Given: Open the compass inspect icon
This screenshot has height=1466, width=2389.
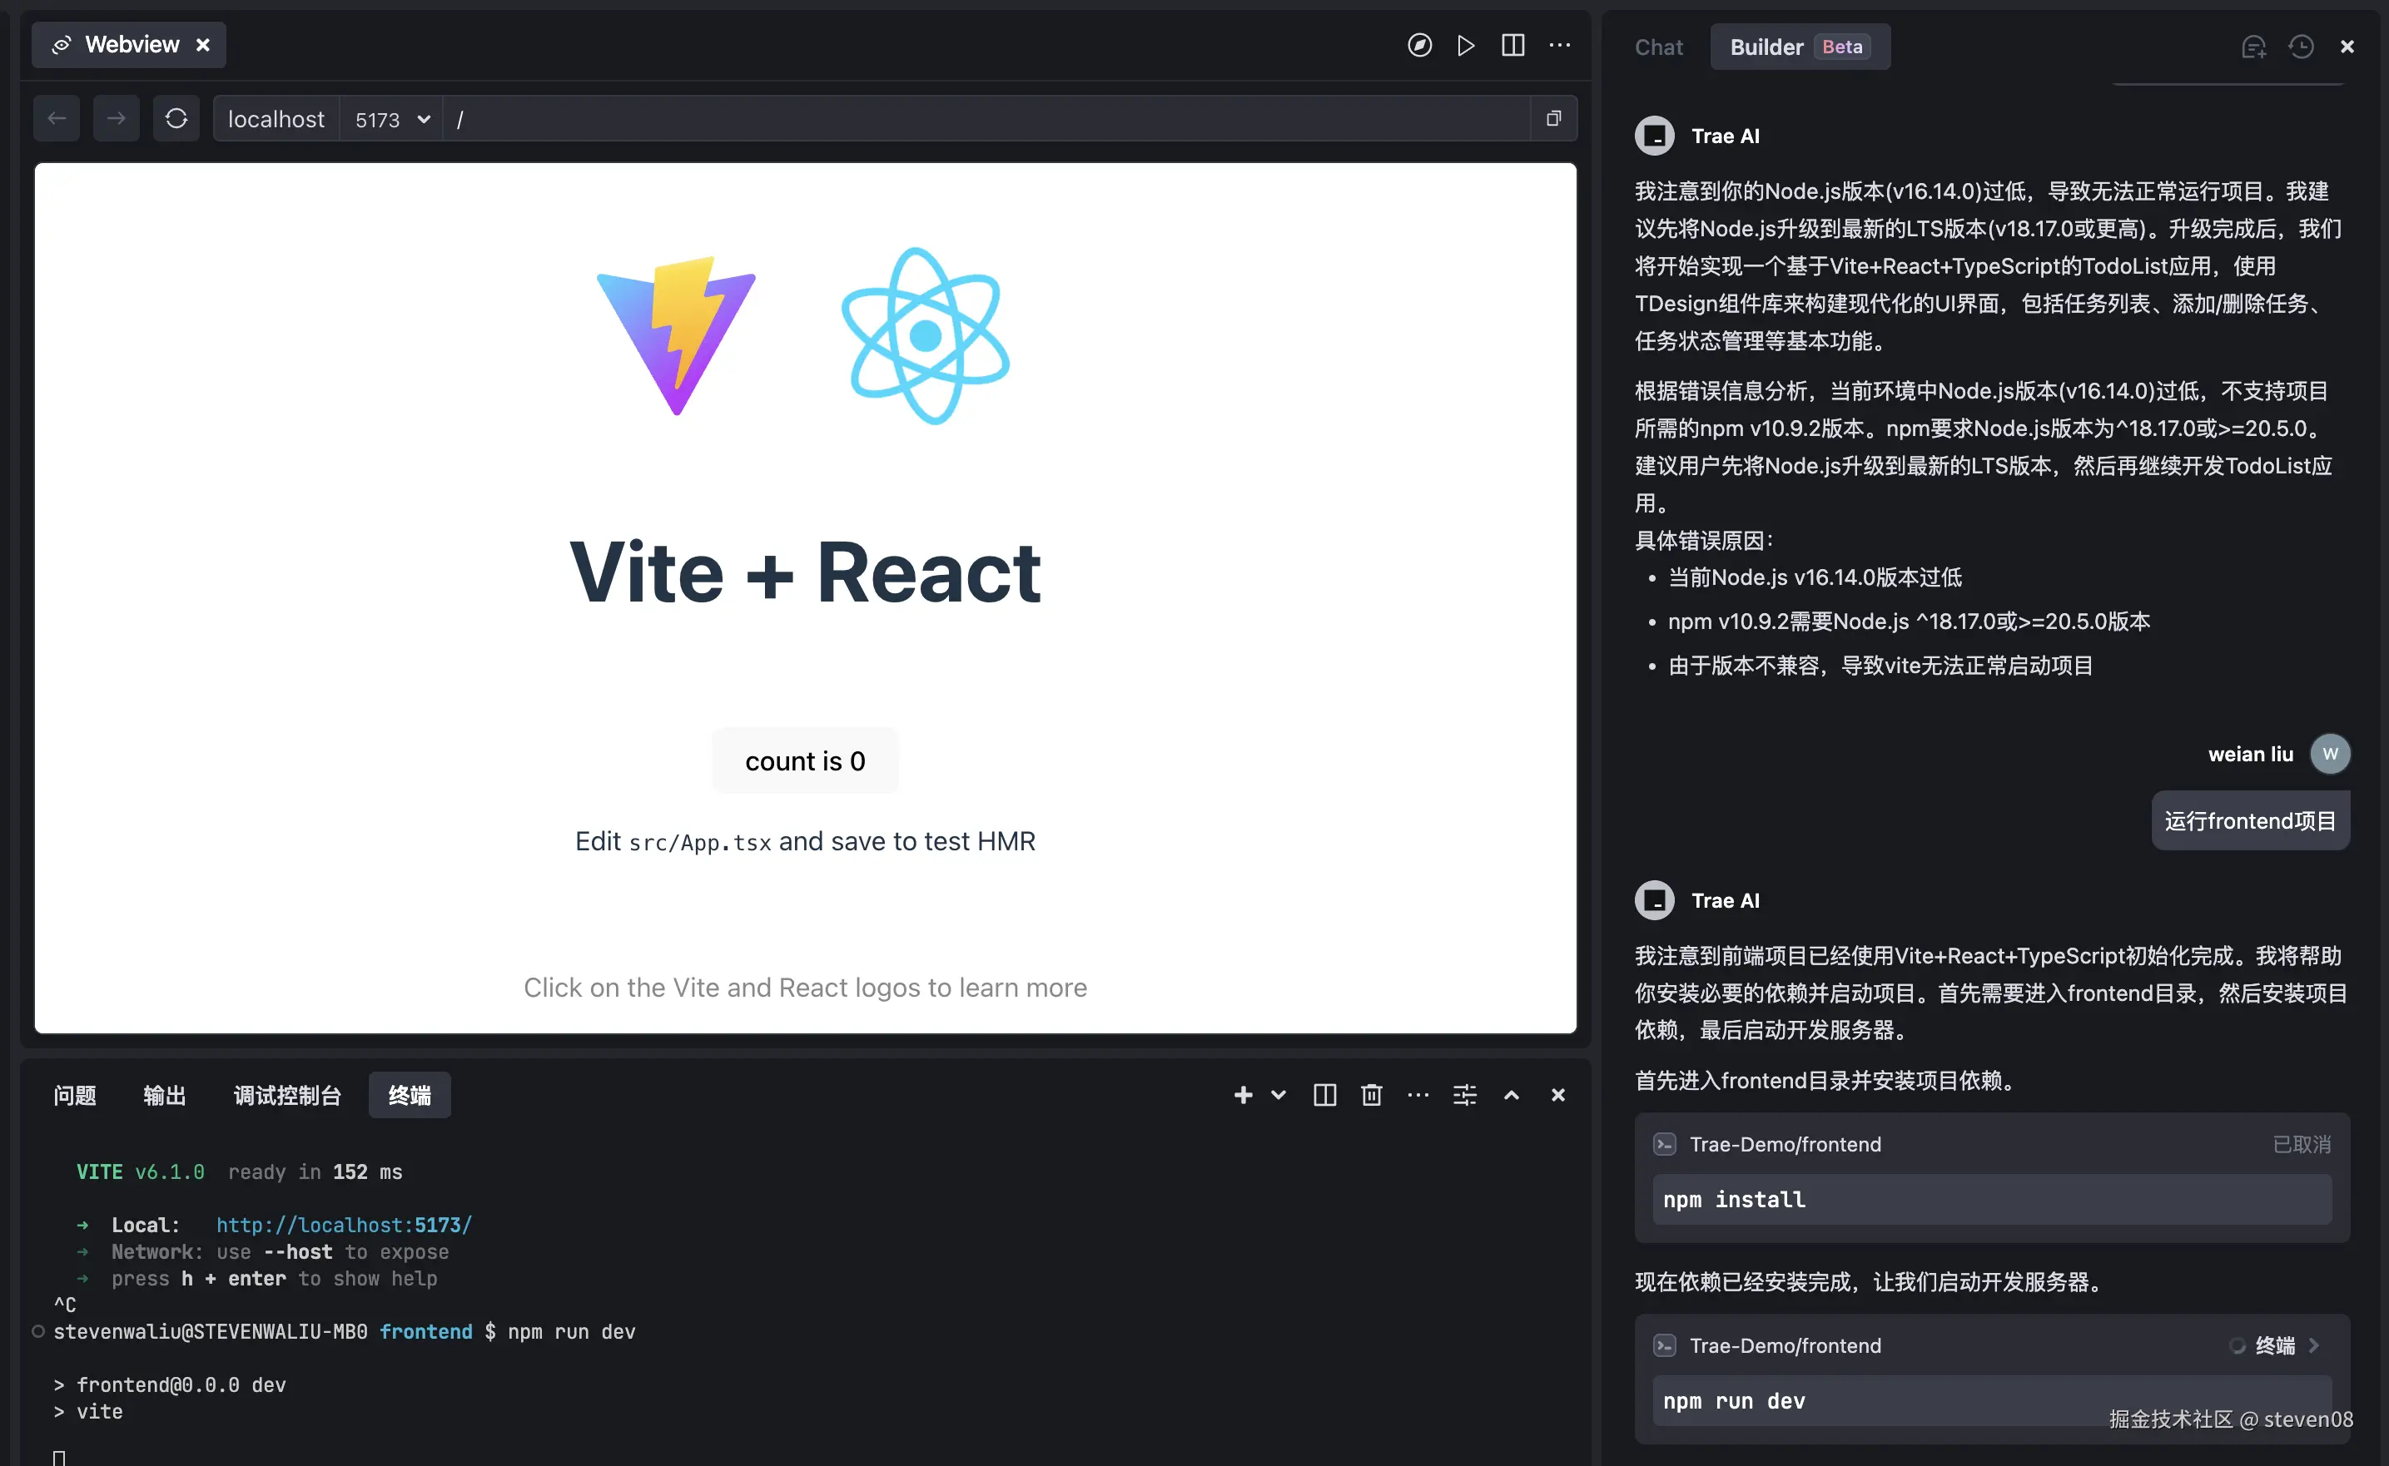Looking at the screenshot, I should 1419,46.
